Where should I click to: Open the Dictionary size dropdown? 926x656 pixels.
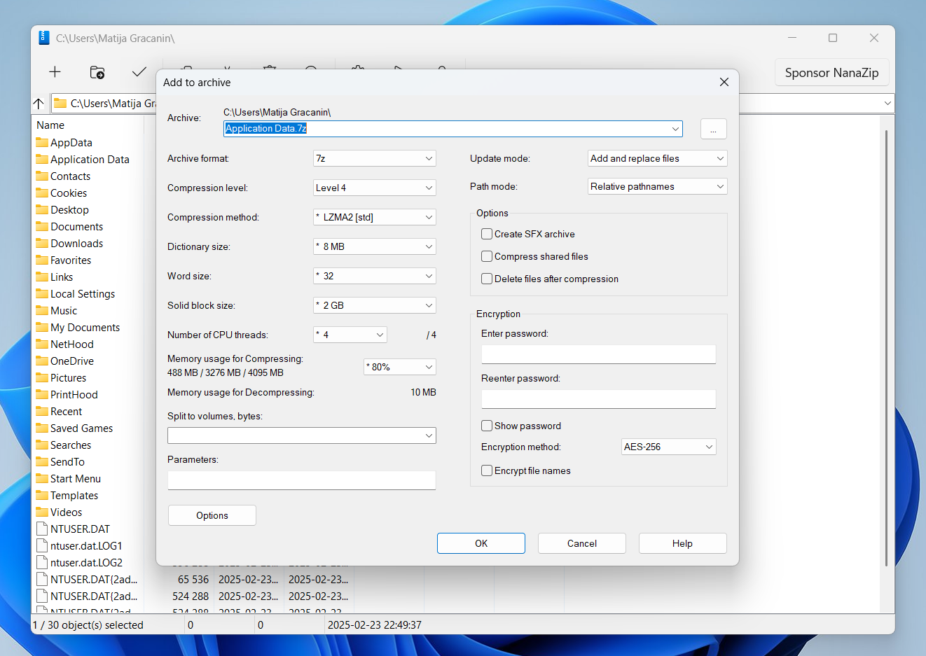[374, 246]
